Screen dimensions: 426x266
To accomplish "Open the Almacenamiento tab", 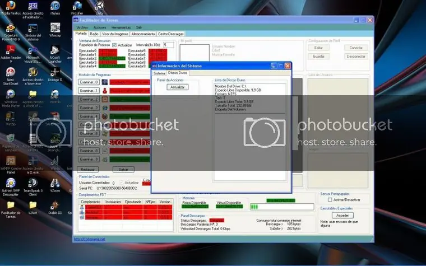I will [143, 34].
